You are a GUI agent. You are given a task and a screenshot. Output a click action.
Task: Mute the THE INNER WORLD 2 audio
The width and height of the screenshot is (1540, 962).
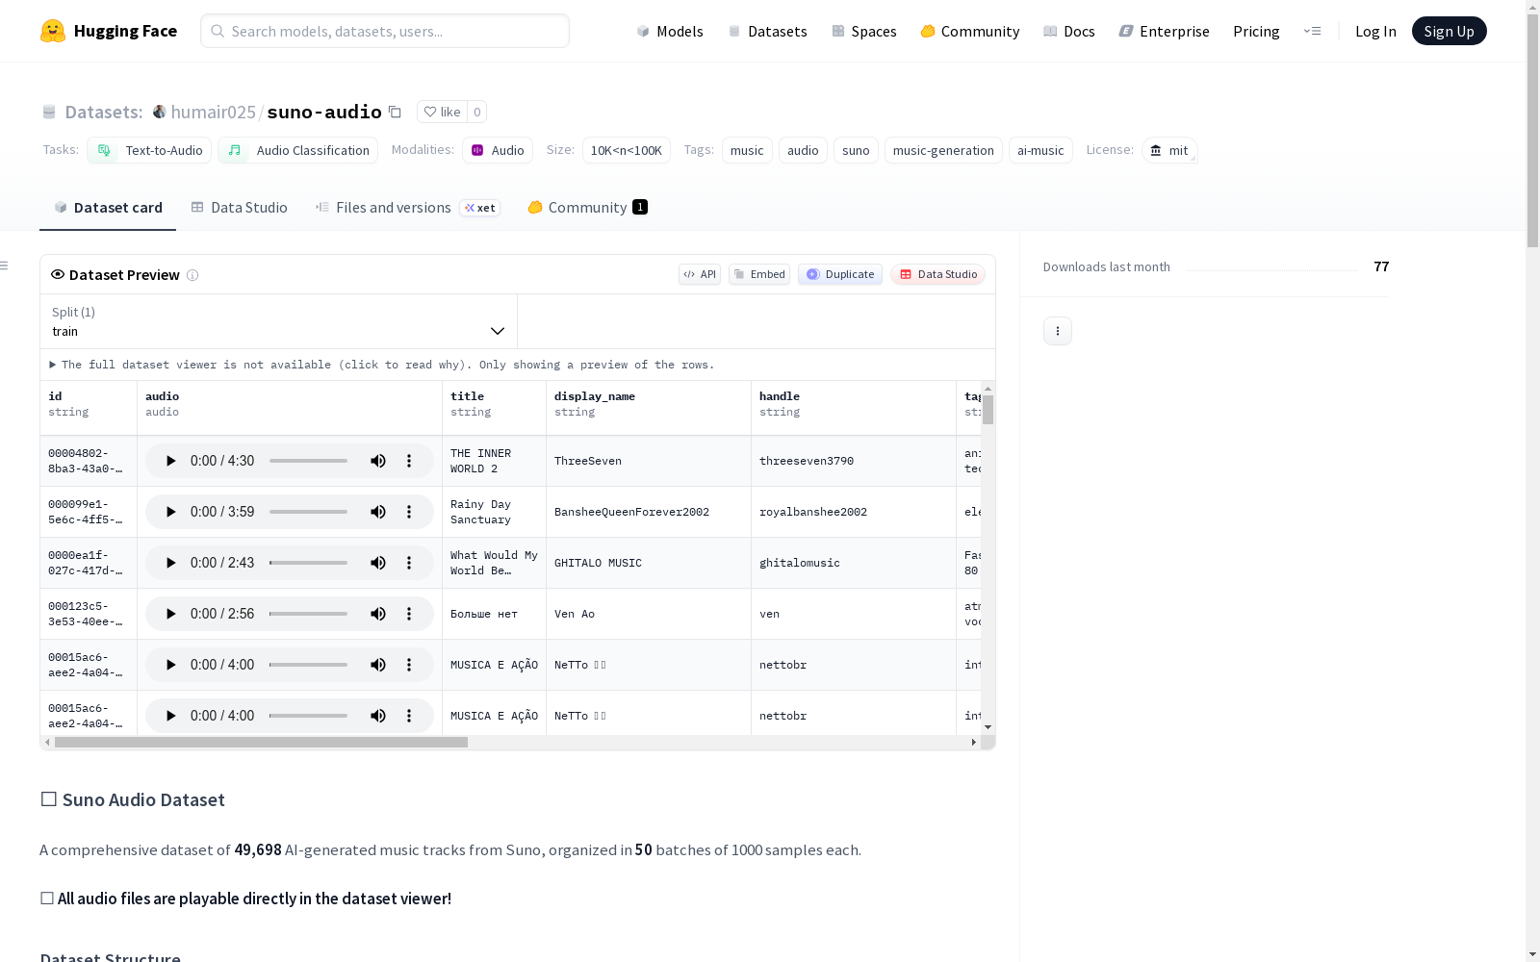pos(378,461)
